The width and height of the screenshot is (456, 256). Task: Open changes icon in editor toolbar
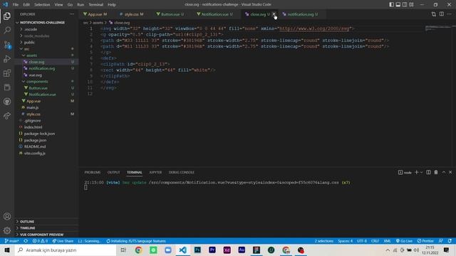(434, 14)
